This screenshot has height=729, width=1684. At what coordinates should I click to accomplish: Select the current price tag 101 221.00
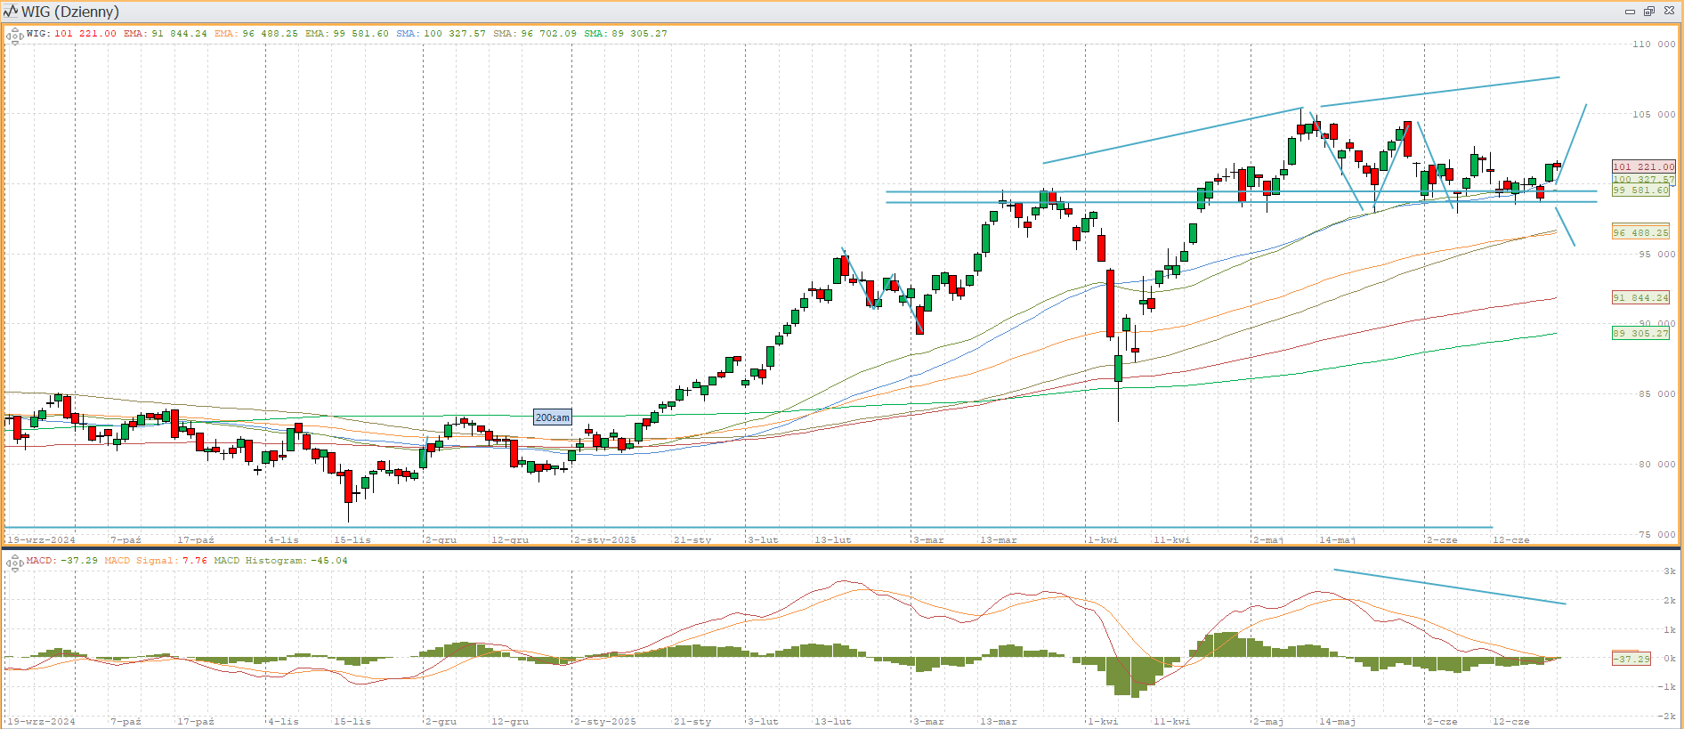tap(1643, 166)
